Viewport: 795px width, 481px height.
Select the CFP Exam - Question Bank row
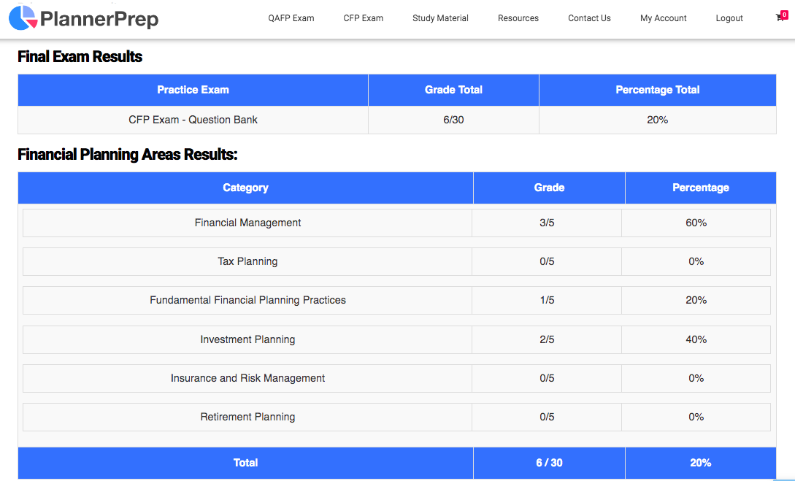(x=193, y=120)
